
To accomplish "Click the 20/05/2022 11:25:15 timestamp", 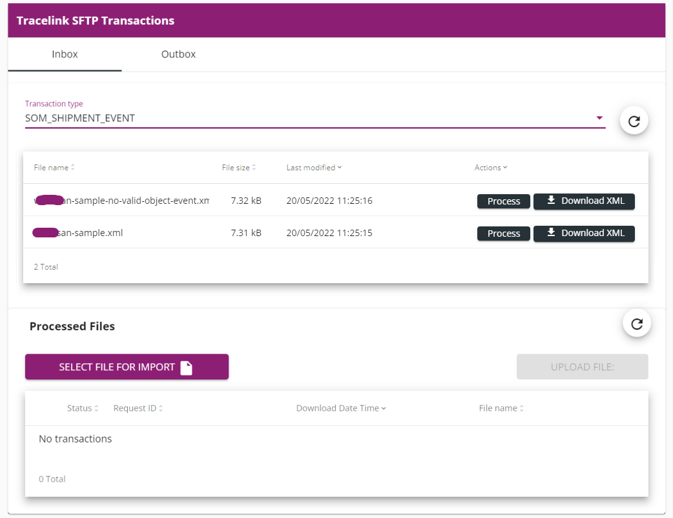I will [x=329, y=233].
